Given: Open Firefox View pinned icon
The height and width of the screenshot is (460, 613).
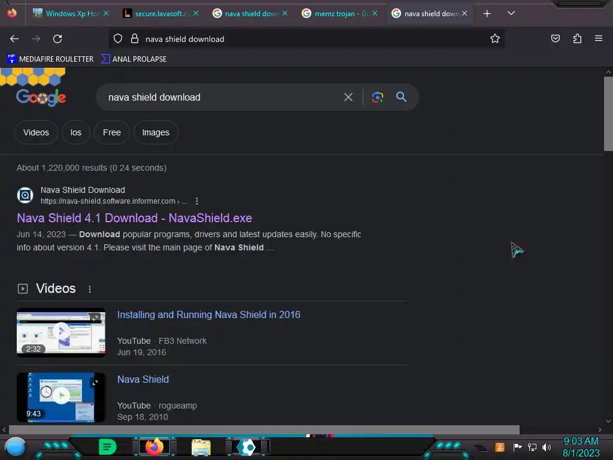Looking at the screenshot, I should coord(12,13).
